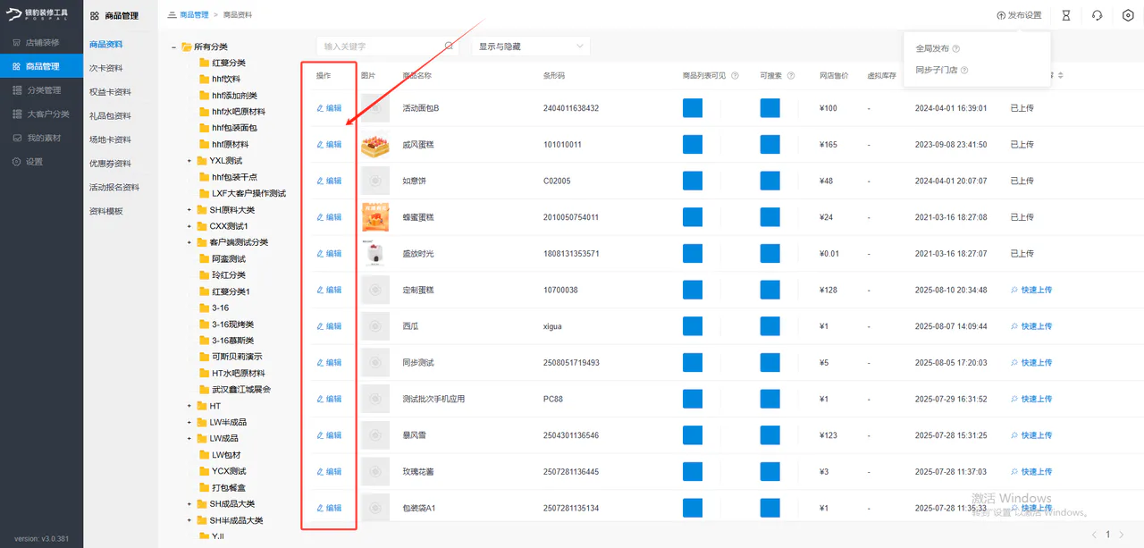This screenshot has width=1144, height=548.
Task: Click the 设置 sidebar gear icon
Action: point(16,162)
